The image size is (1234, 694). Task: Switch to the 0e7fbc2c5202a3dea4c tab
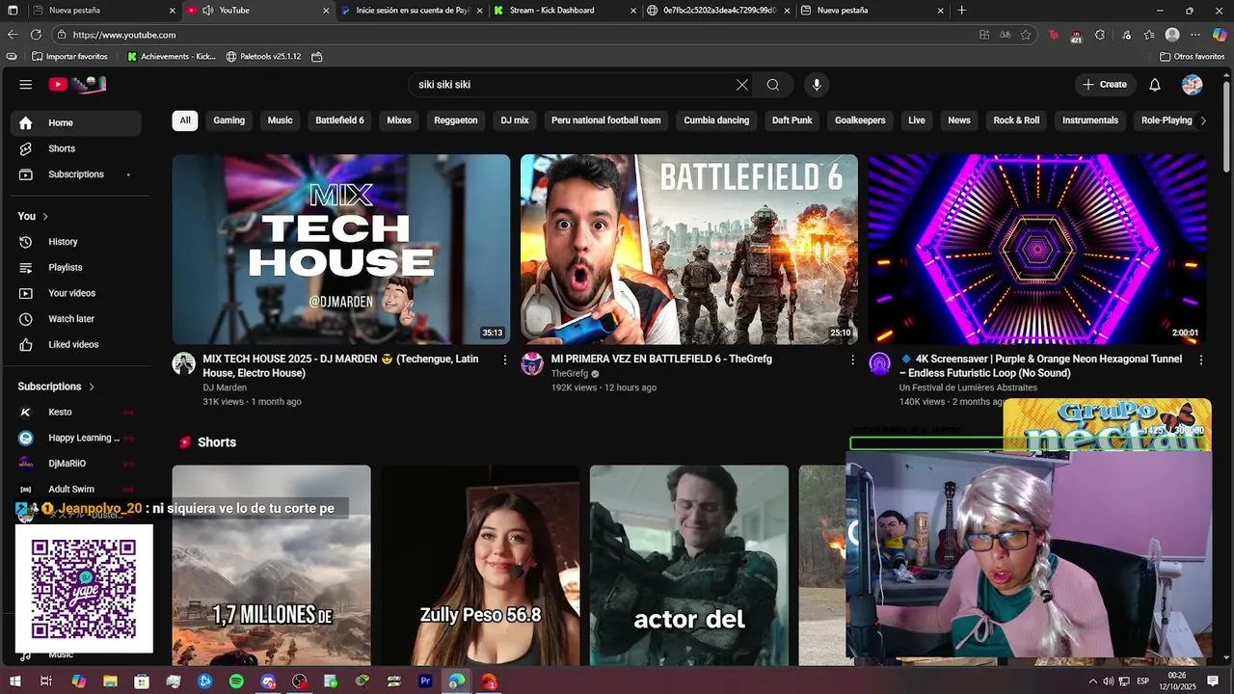717,11
